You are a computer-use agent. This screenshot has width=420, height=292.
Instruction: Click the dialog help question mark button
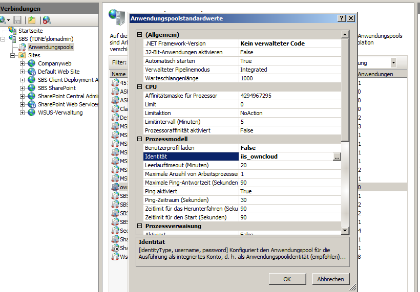(x=341, y=18)
